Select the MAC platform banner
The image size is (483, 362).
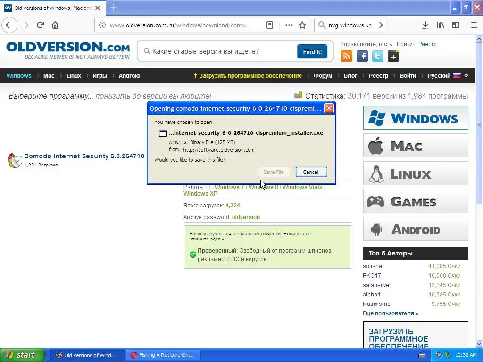click(x=416, y=145)
